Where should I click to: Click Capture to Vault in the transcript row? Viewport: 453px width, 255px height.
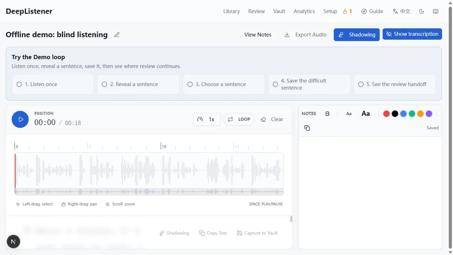[x=257, y=233]
